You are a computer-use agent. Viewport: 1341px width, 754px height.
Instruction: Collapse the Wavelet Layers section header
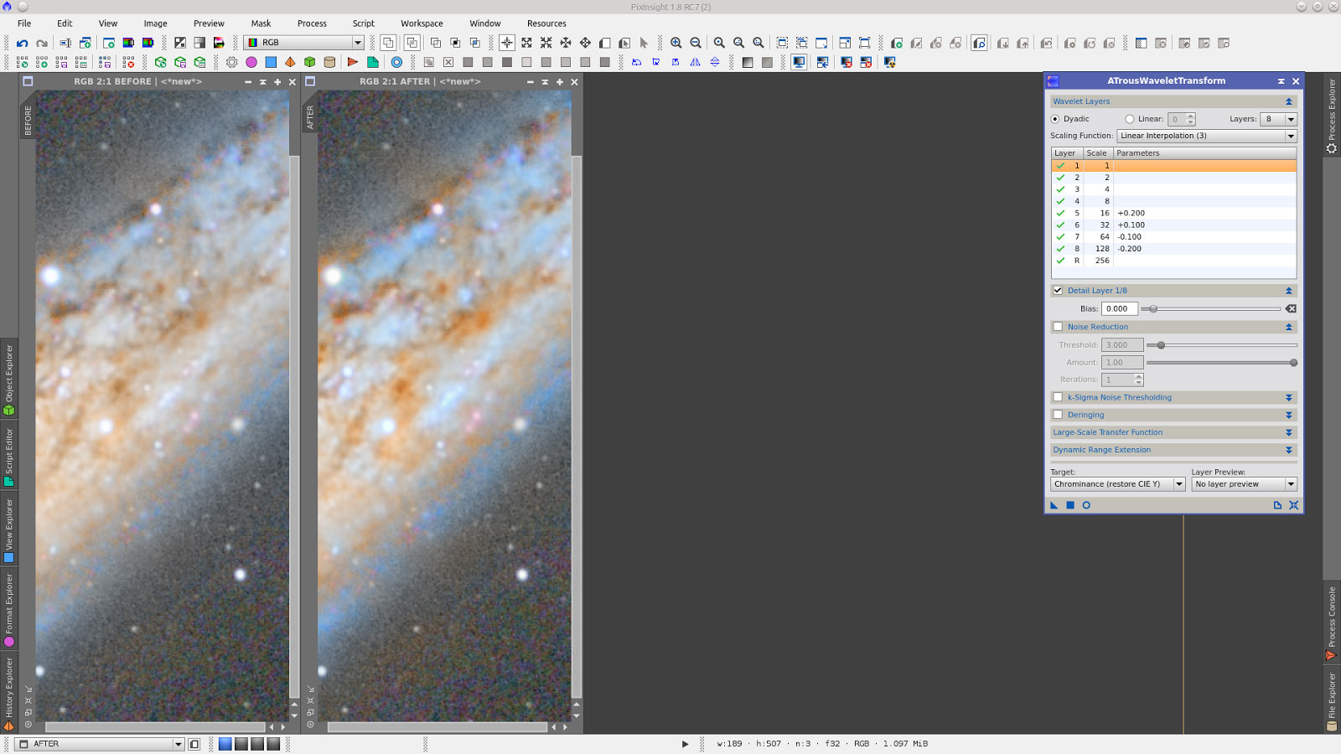pyautogui.click(x=1289, y=101)
